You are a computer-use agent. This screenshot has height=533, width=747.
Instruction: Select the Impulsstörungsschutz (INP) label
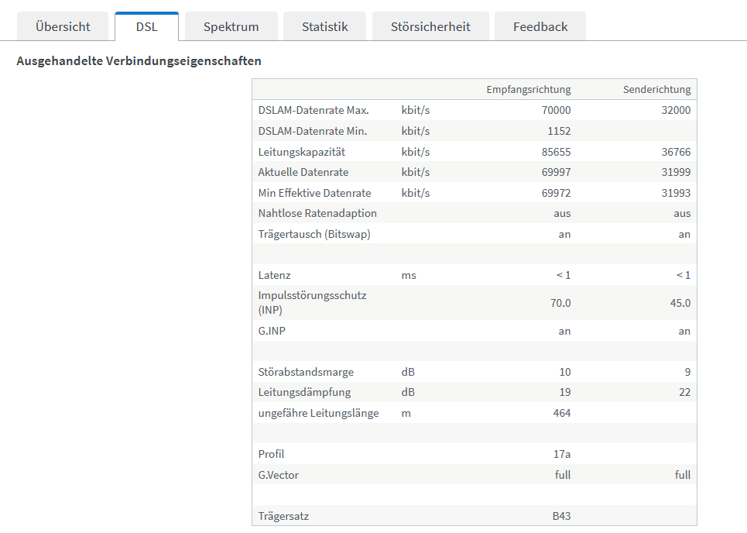click(x=312, y=302)
